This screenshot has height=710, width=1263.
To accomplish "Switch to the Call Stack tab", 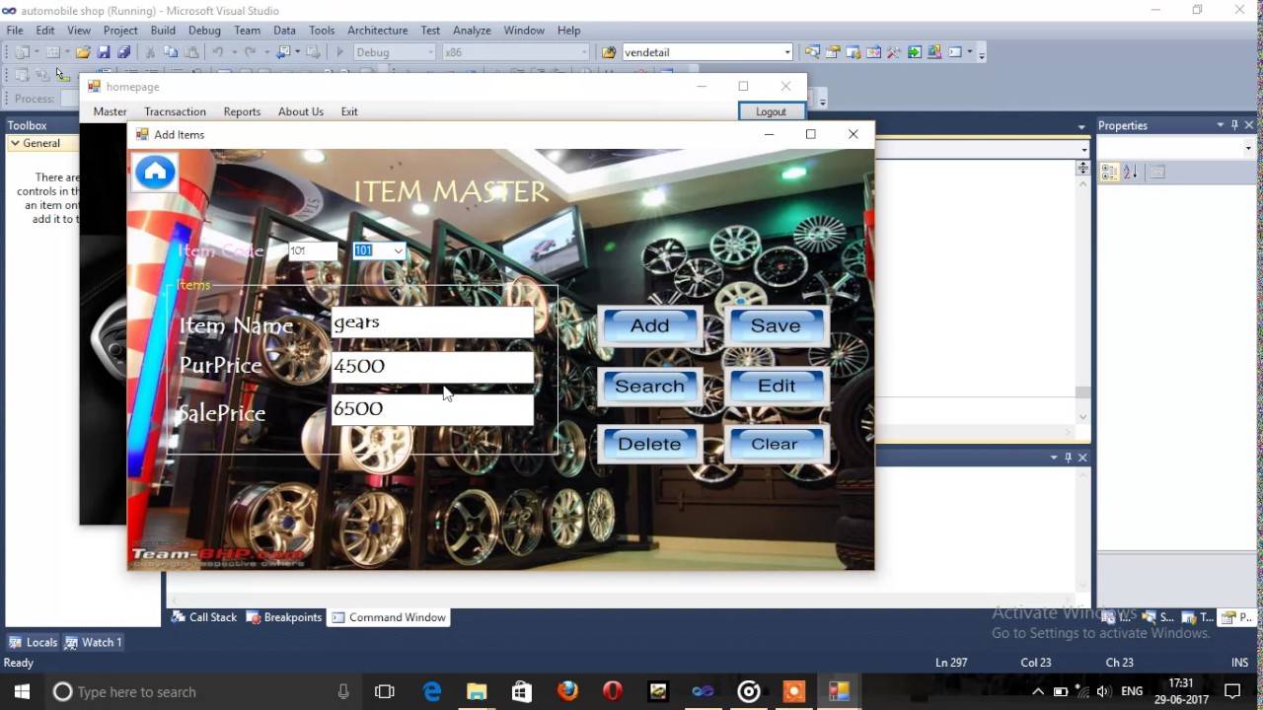I will point(204,617).
